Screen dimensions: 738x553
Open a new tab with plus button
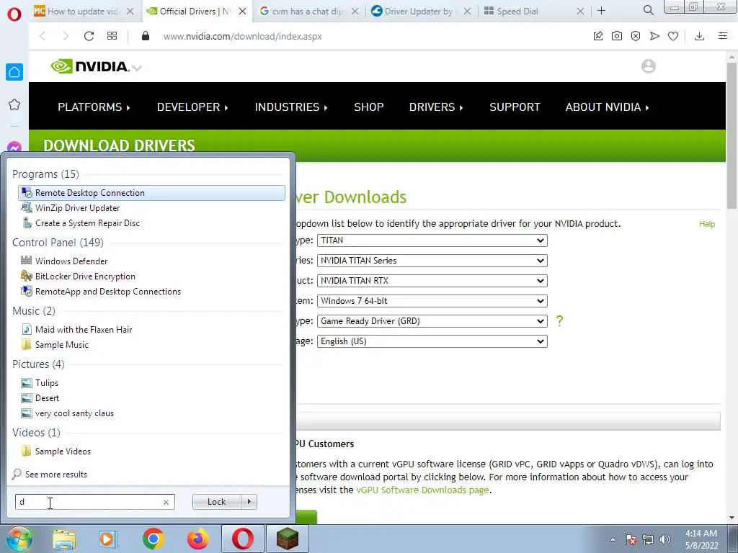coord(602,10)
